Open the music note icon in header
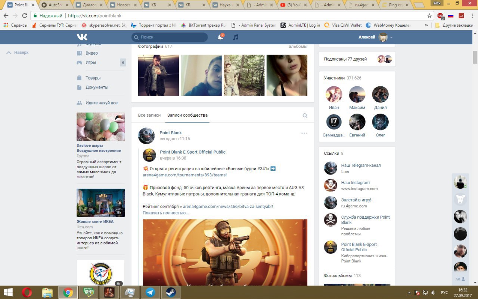The height and width of the screenshot is (299, 478). (x=235, y=37)
